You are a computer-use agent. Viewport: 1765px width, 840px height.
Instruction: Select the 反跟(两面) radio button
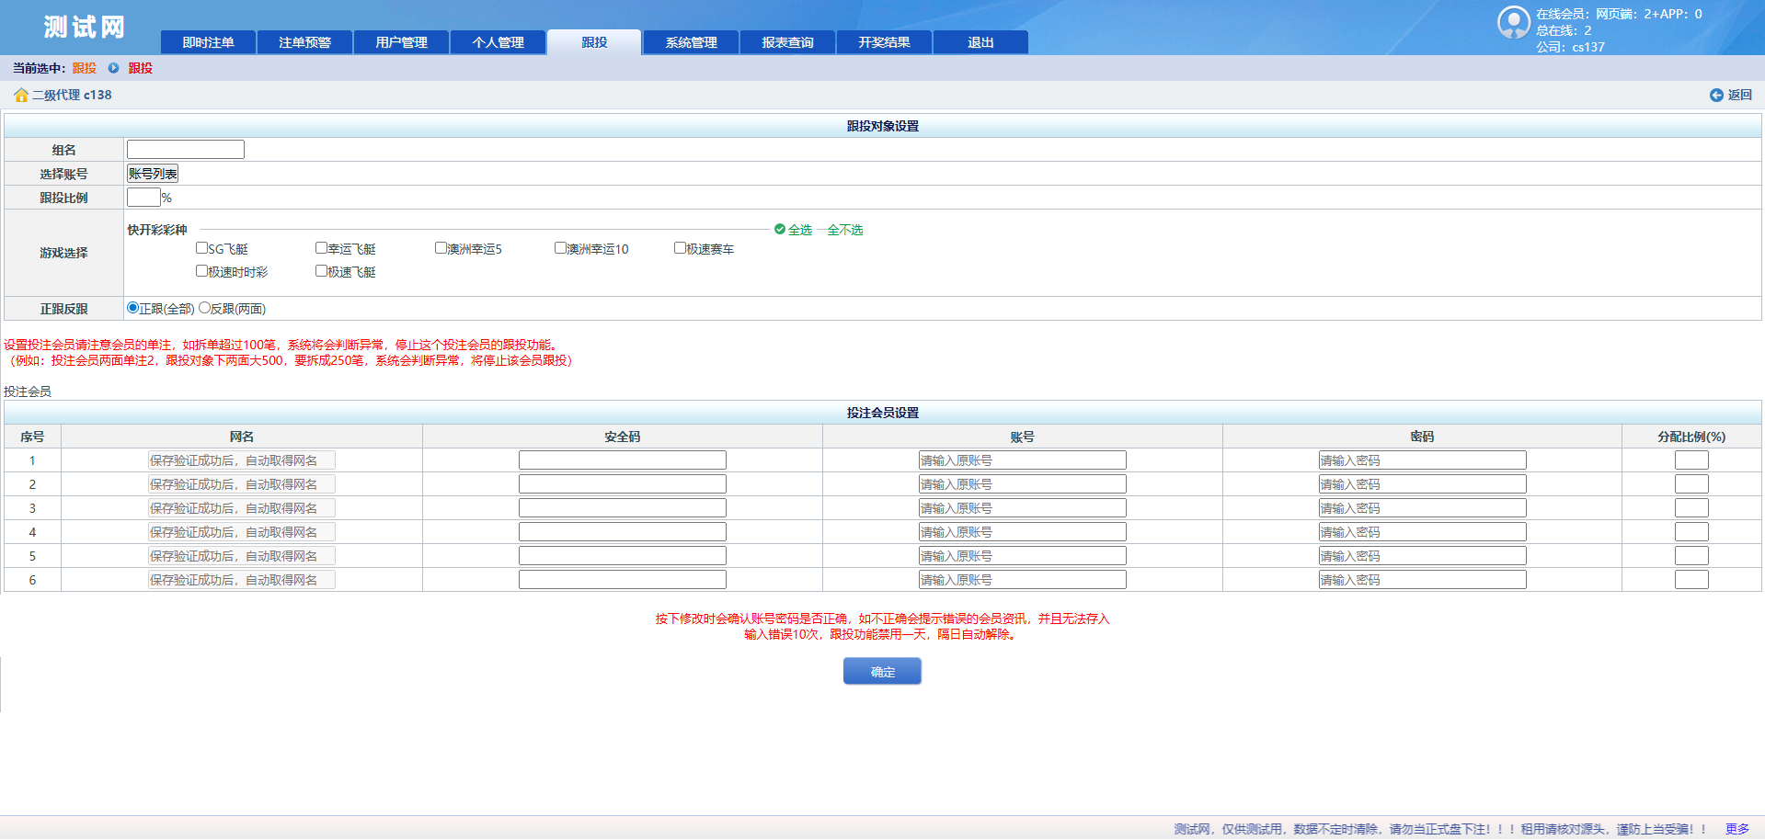tap(205, 309)
